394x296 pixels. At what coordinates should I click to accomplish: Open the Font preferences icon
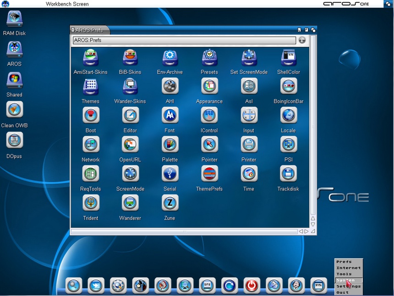pyautogui.click(x=170, y=115)
